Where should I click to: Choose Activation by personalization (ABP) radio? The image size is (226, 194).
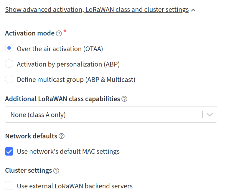click(x=9, y=64)
